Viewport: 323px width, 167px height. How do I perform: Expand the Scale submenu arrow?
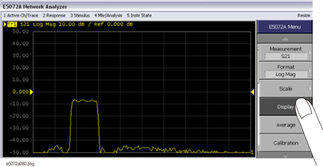coord(309,89)
